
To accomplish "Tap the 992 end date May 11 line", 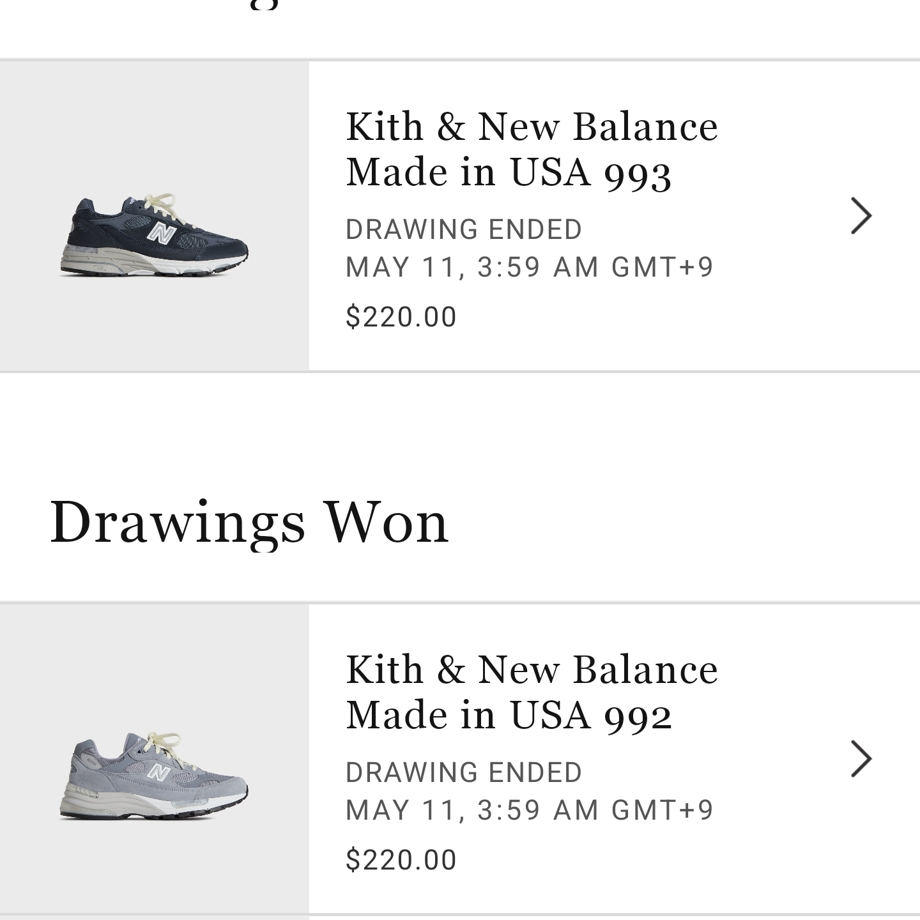I will point(529,810).
